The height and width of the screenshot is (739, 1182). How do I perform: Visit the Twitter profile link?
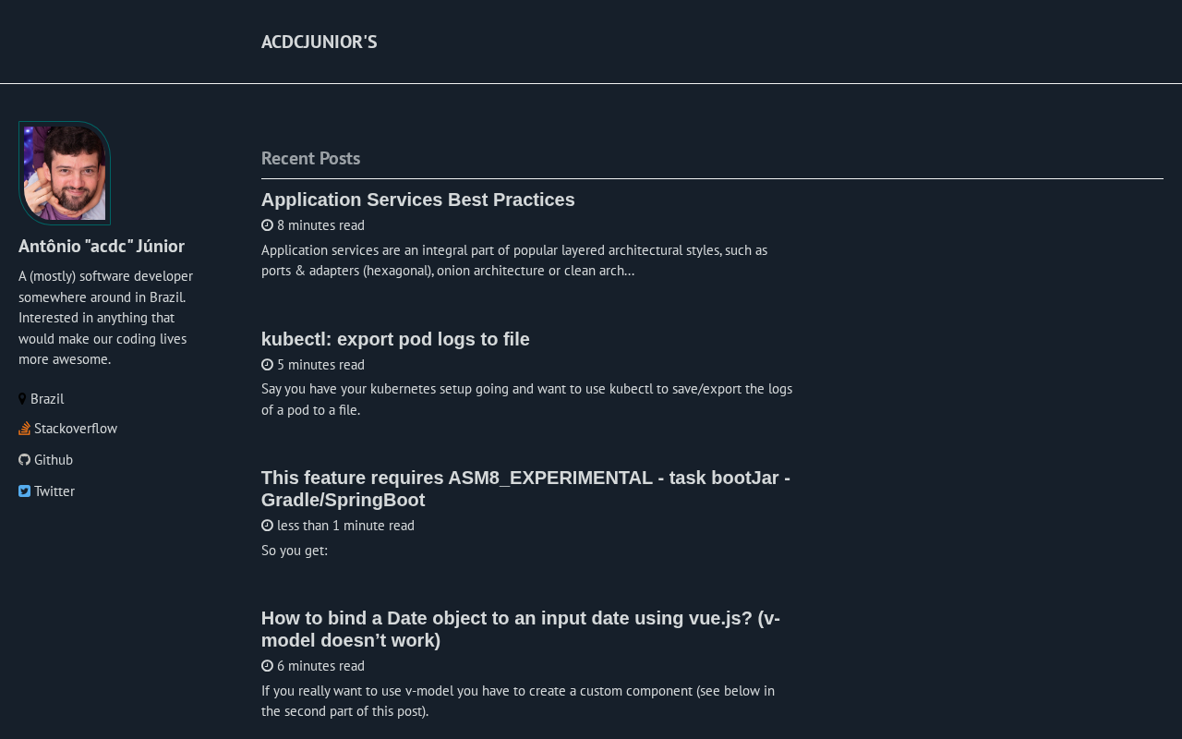[x=54, y=491]
